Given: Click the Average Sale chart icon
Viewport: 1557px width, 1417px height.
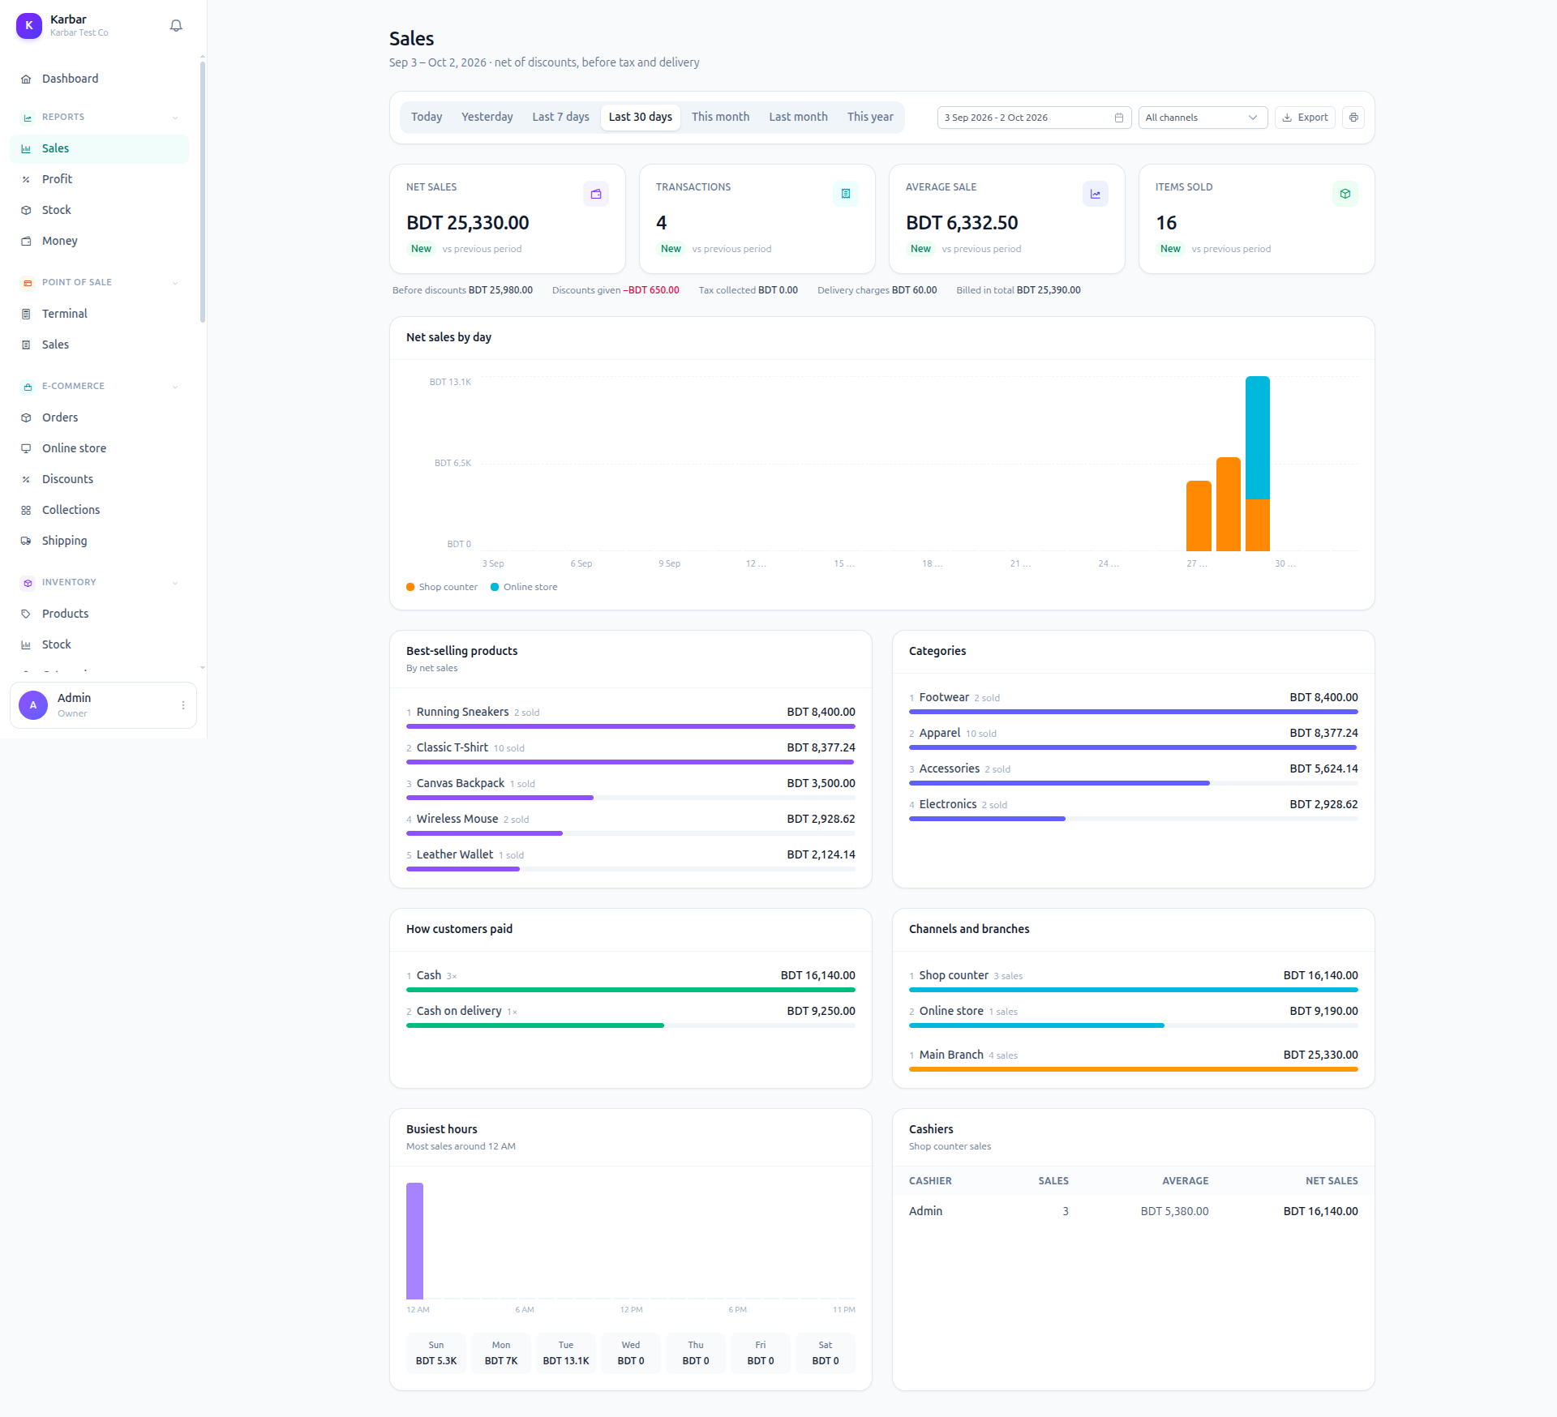Looking at the screenshot, I should (x=1096, y=194).
